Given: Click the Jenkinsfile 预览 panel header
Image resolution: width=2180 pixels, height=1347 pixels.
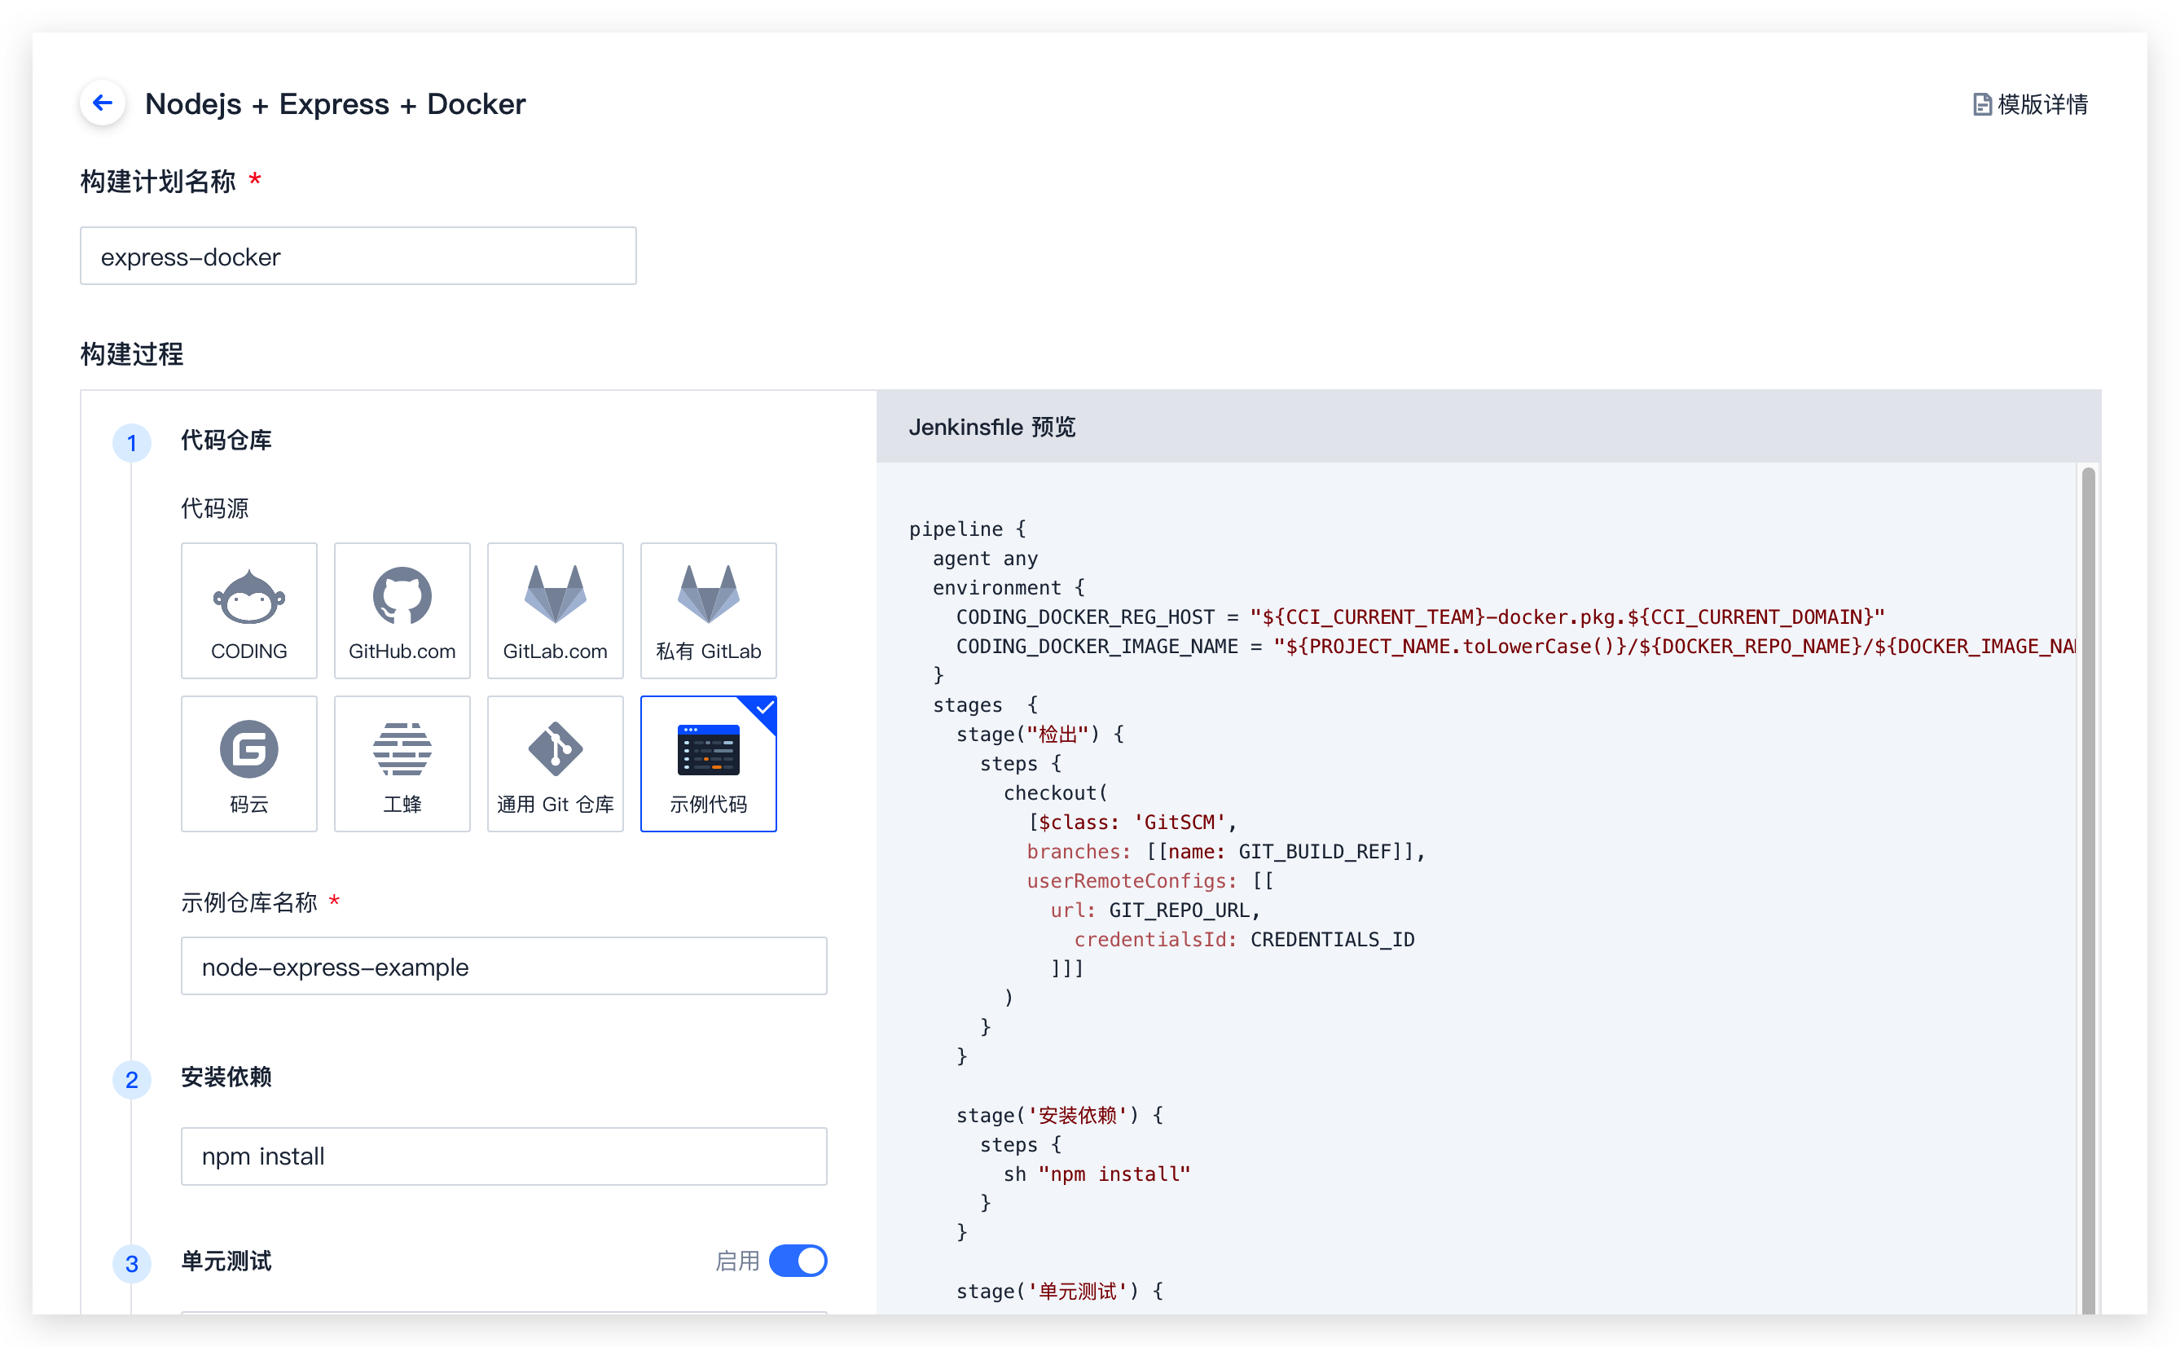Looking at the screenshot, I should pyautogui.click(x=1488, y=427).
